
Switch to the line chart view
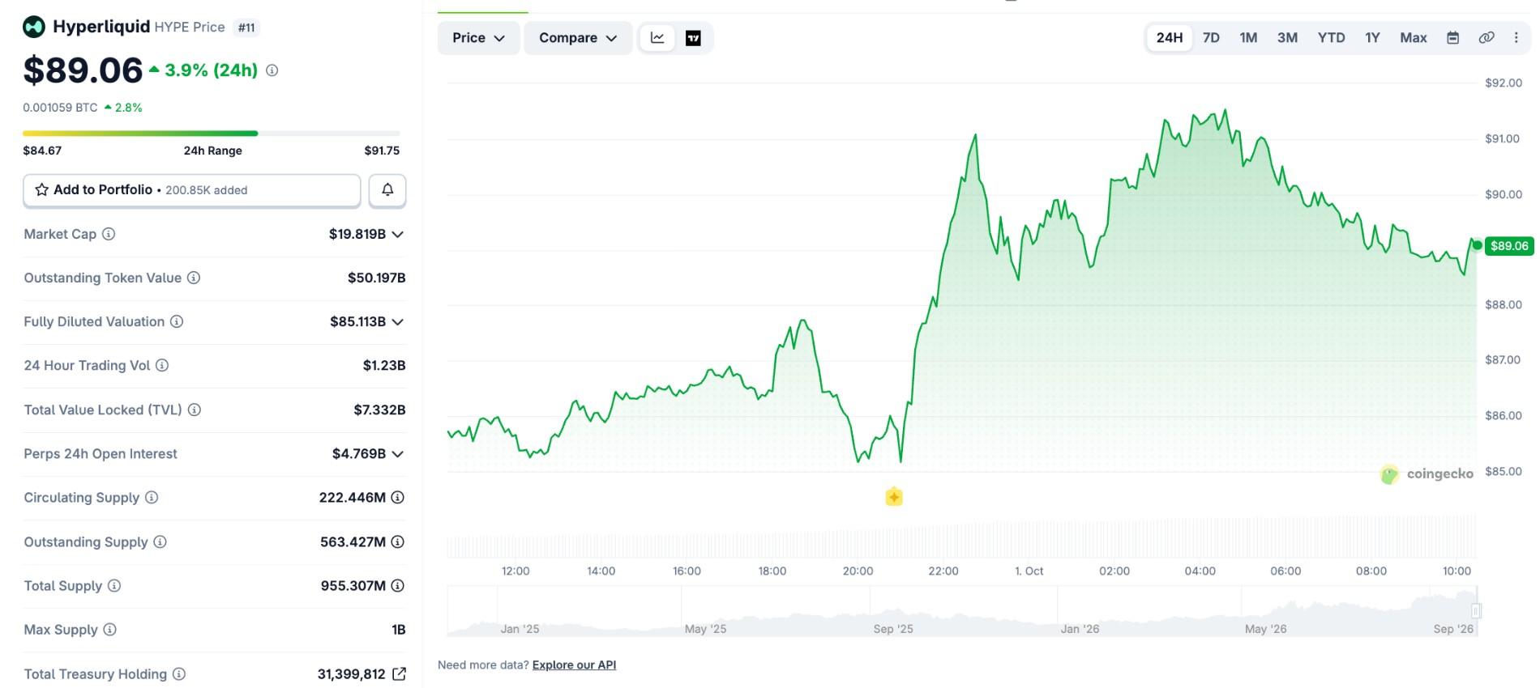coord(657,38)
